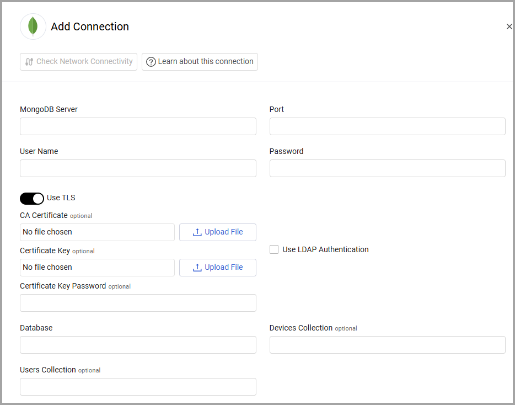Click the Database input field

click(x=138, y=345)
